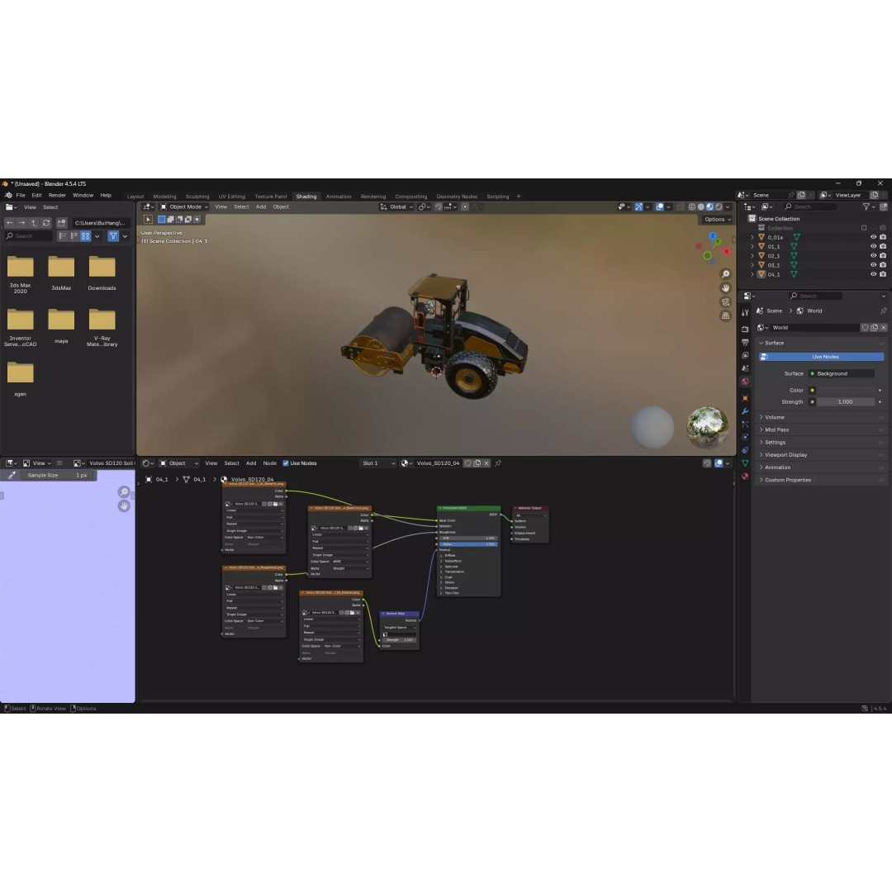Screen dimensions: 892x892
Task: Navigate to parent directory in file browser
Action: pyautogui.click(x=34, y=223)
